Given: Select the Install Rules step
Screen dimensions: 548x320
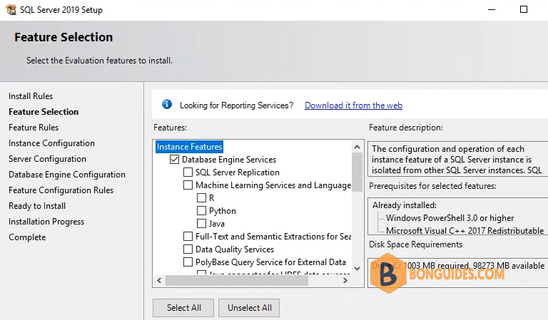Looking at the screenshot, I should tap(31, 96).
